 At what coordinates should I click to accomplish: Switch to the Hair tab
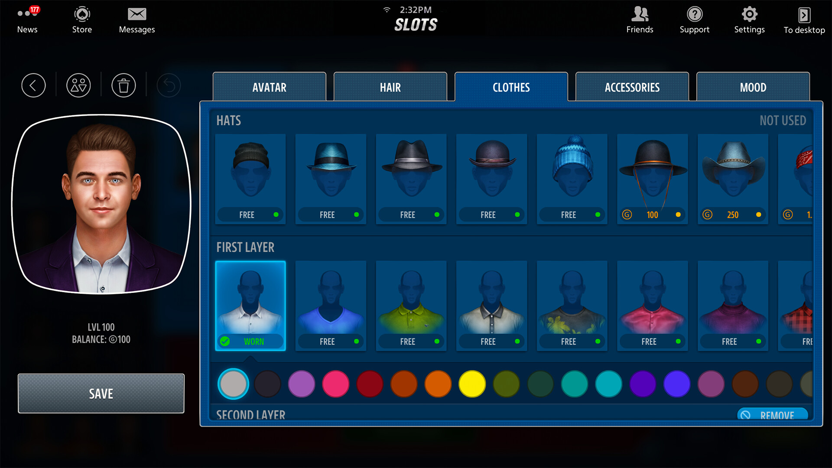coord(390,87)
